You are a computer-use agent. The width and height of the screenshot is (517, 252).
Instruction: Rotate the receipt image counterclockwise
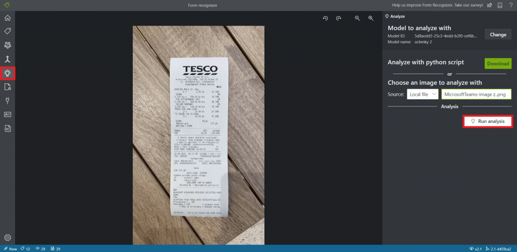(326, 18)
